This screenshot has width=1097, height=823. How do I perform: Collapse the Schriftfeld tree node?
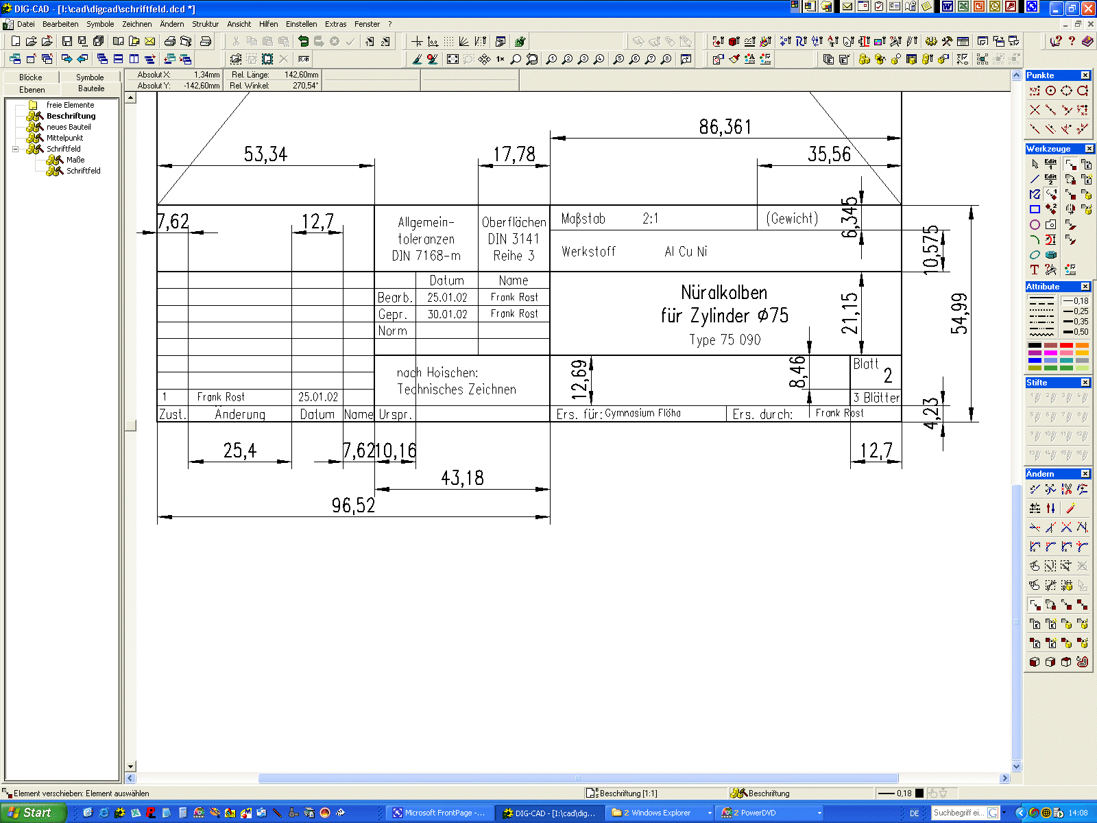(15, 149)
